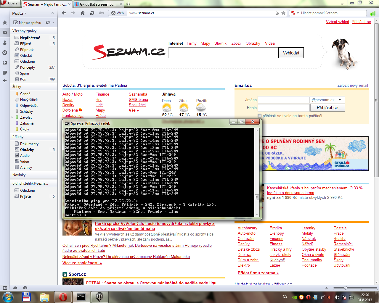The image size is (379, 303).
Task: Launch World of Tanks from taskbar
Action: point(99,297)
